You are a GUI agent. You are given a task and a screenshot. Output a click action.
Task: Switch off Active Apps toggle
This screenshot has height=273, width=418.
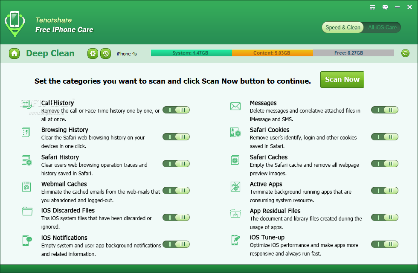tap(385, 191)
